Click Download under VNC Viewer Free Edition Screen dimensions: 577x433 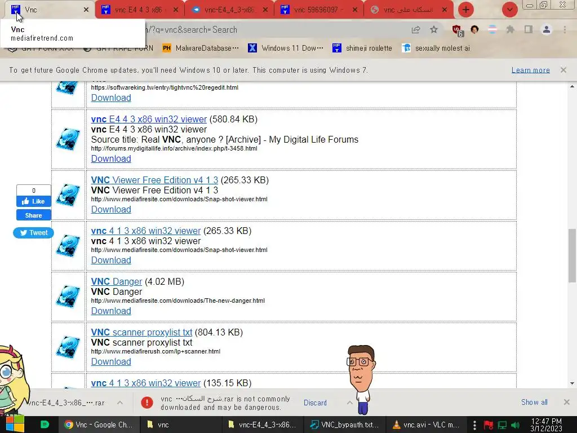pos(111,210)
